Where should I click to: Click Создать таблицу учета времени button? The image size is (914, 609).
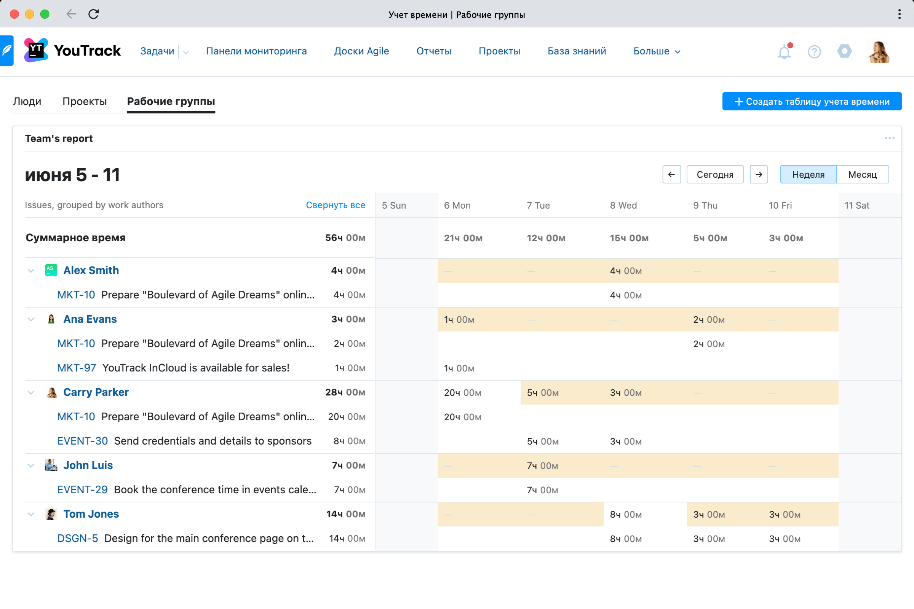[x=812, y=101]
